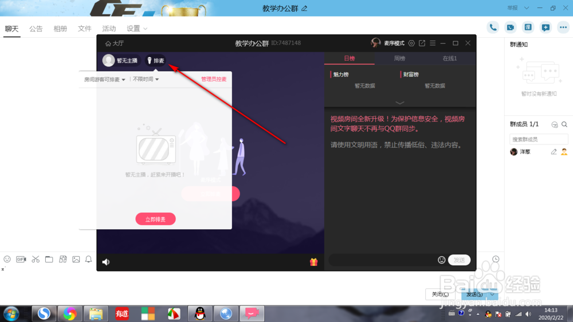Click the 搜索群成员 search field
The height and width of the screenshot is (322, 573).
[x=539, y=139]
